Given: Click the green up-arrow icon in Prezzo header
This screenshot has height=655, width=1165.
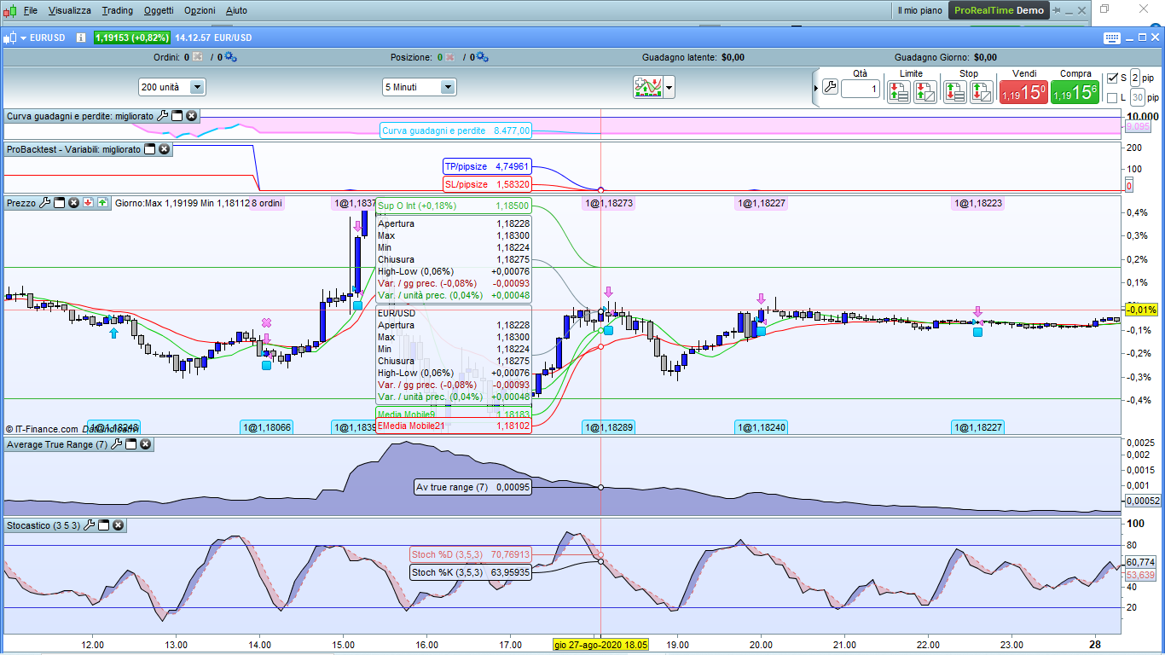Looking at the screenshot, I should 102,203.
